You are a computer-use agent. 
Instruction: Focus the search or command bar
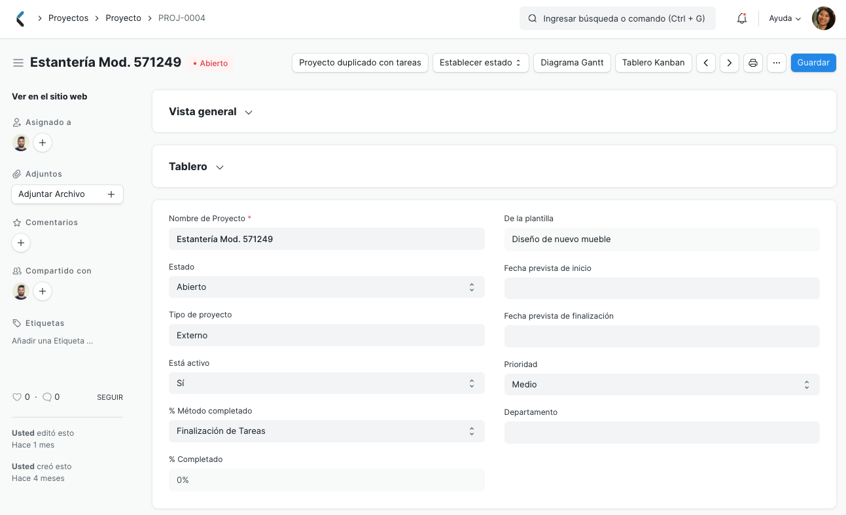click(x=618, y=18)
